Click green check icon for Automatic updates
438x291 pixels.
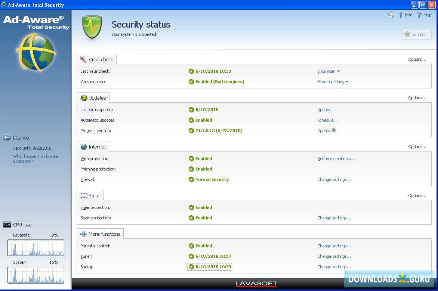(x=191, y=120)
